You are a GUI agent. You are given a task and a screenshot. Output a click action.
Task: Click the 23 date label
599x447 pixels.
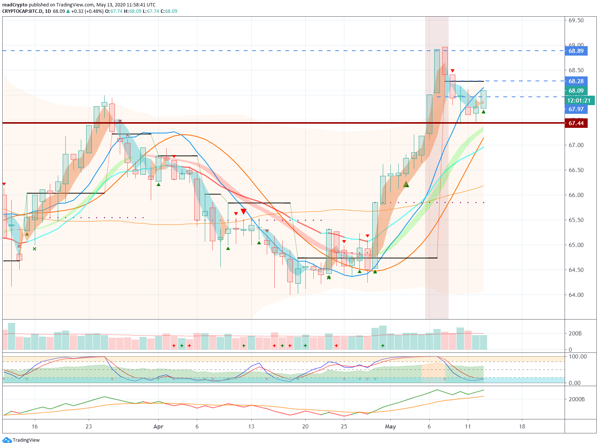coord(88,427)
